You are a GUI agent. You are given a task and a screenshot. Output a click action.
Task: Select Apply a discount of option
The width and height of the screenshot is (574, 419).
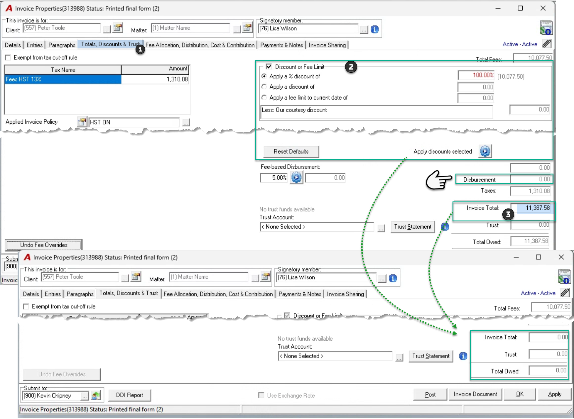pyautogui.click(x=264, y=87)
